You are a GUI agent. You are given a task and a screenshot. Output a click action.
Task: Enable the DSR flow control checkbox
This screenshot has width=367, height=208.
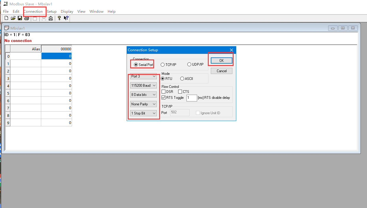(164, 92)
